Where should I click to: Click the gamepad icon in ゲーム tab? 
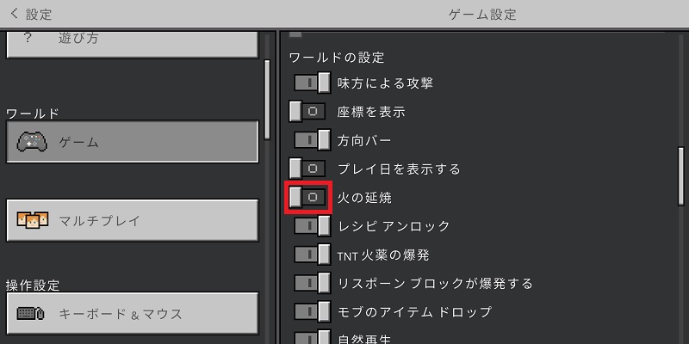[x=32, y=142]
